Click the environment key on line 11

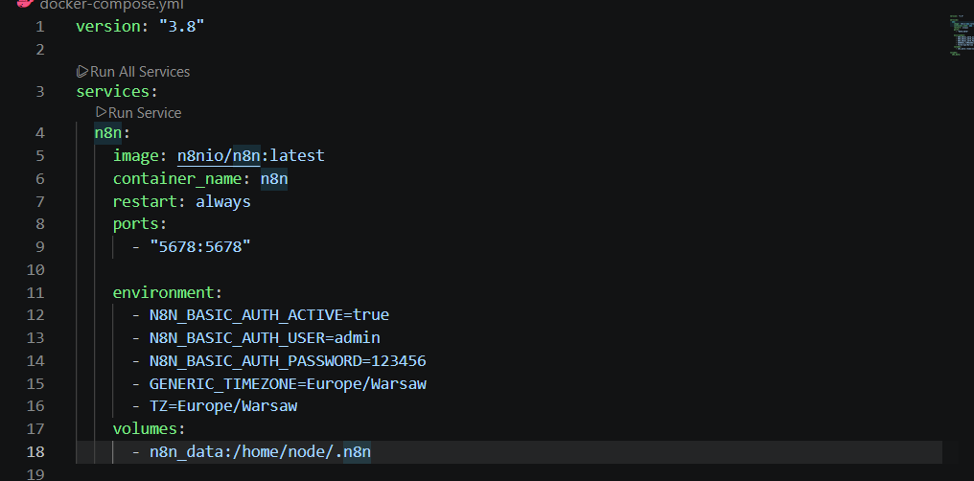[x=163, y=292]
